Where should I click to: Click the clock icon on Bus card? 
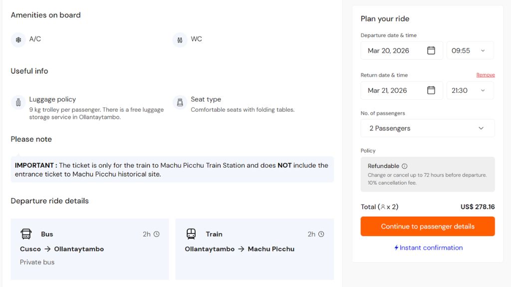[157, 234]
